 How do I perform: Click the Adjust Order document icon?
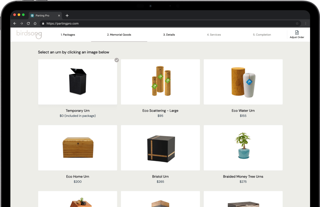tap(297, 33)
